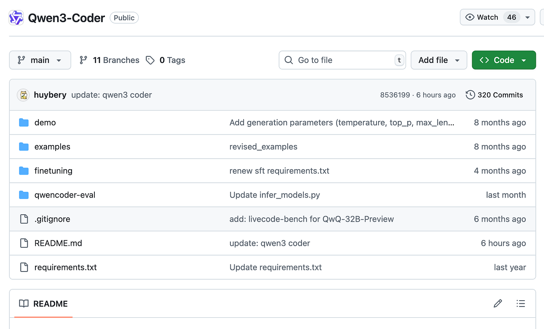Click the Qwen logo avatar icon
Image resolution: width=544 pixels, height=329 pixels.
coord(16,18)
